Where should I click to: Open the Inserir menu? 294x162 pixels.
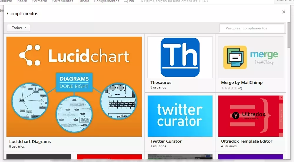point(22,1)
